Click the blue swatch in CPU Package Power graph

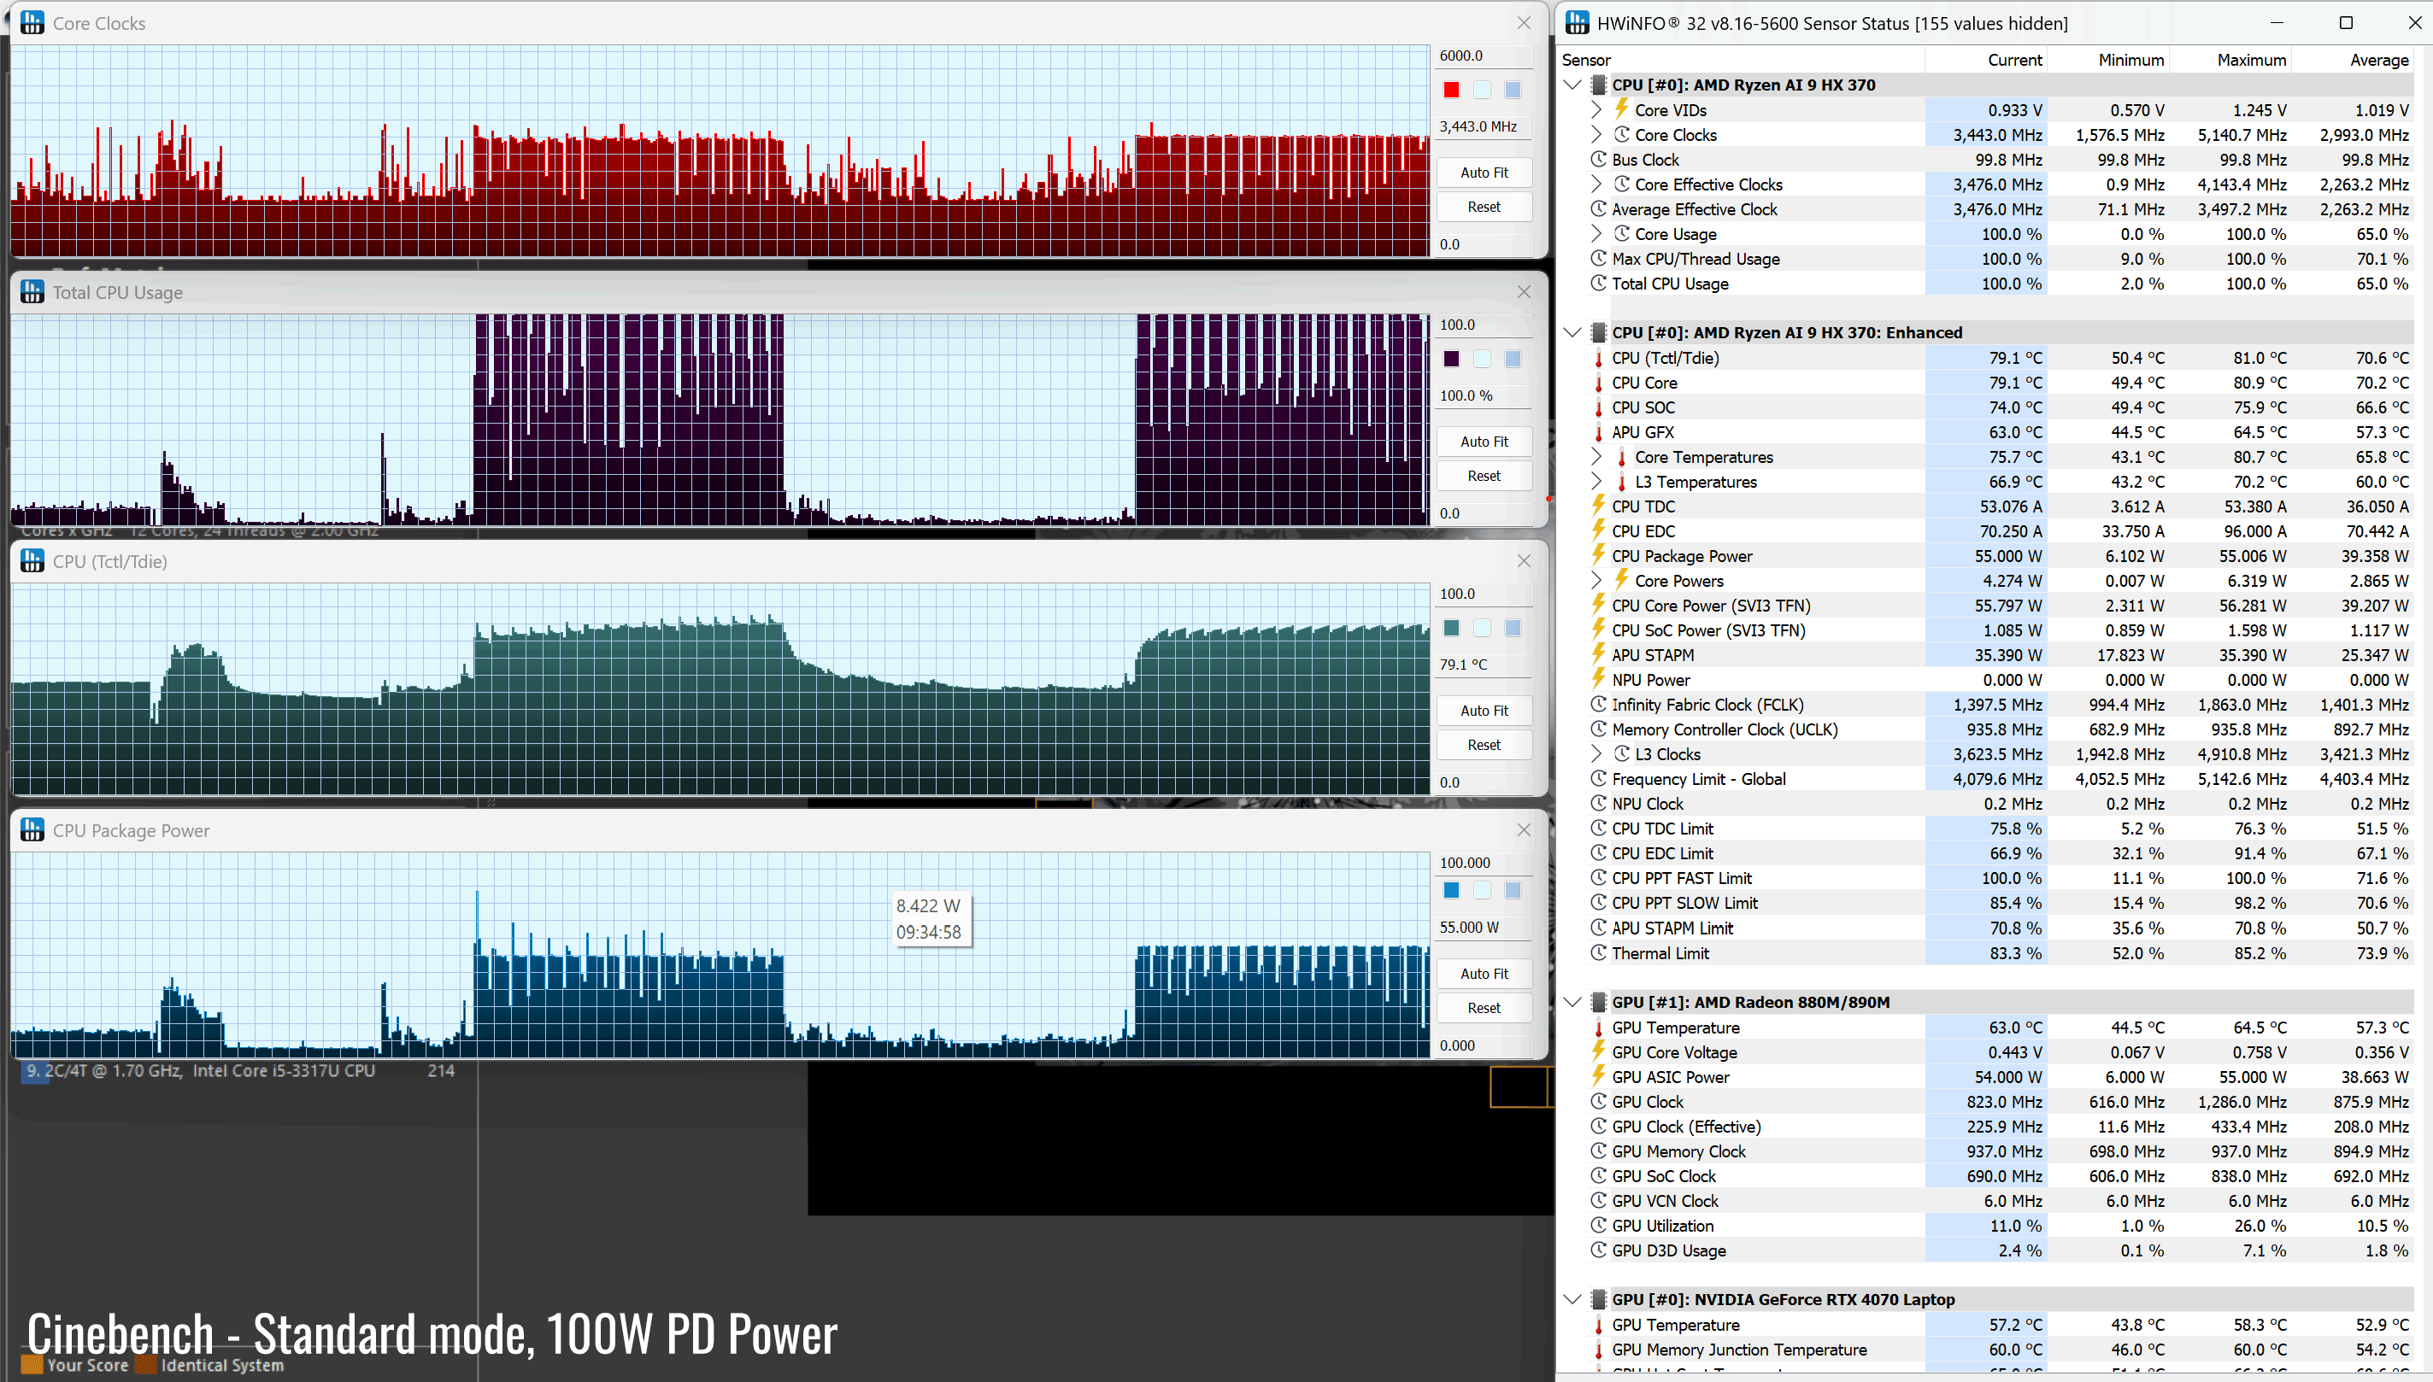point(1451,890)
